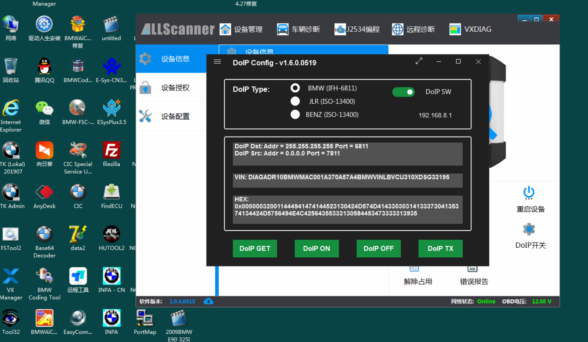Select 设备授权 in the sidebar
The height and width of the screenshot is (342, 588).
(171, 88)
